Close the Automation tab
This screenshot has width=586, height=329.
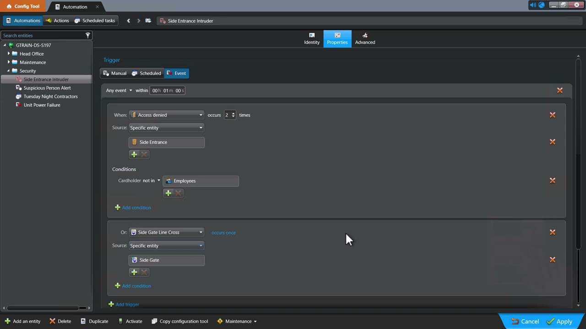pos(97,7)
